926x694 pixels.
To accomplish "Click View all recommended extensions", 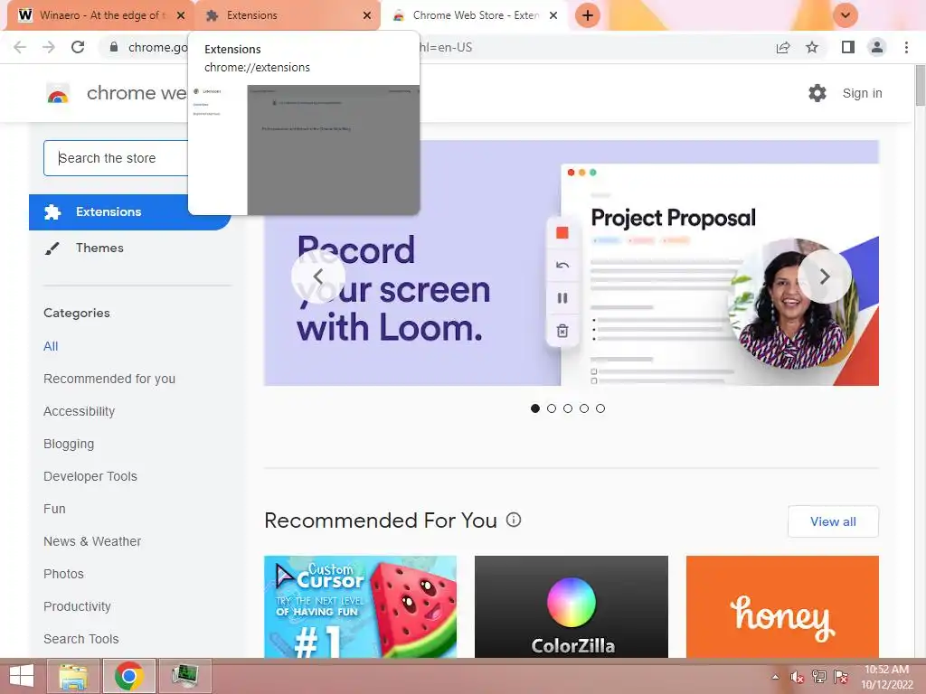I will [833, 521].
